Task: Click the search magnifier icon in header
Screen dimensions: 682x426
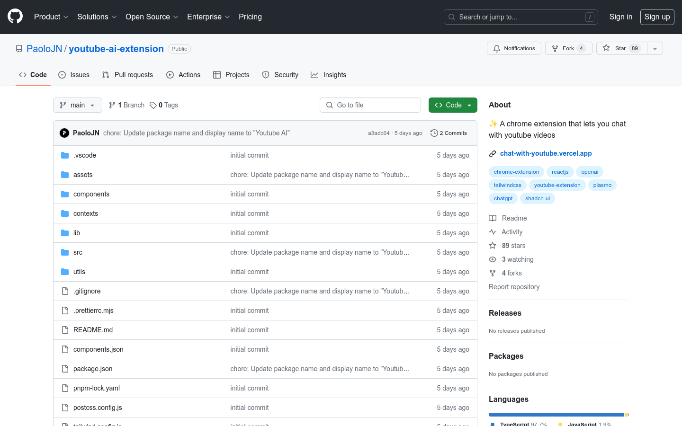Action: pos(452,17)
